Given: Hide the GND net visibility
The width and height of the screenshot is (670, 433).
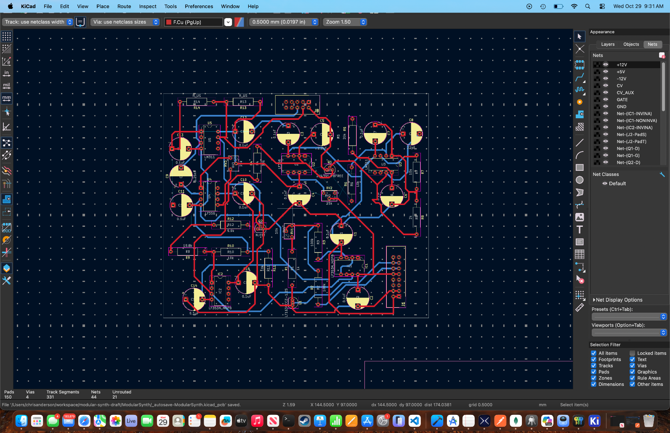Looking at the screenshot, I should 606,106.
